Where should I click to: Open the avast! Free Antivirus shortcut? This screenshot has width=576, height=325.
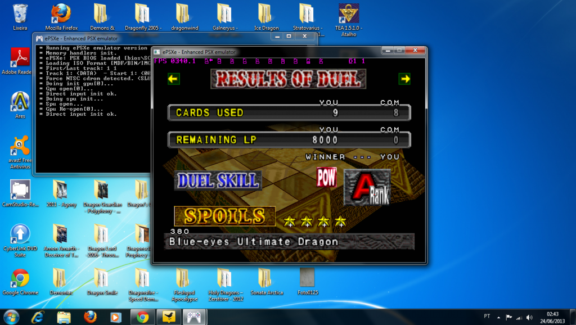pyautogui.click(x=20, y=152)
